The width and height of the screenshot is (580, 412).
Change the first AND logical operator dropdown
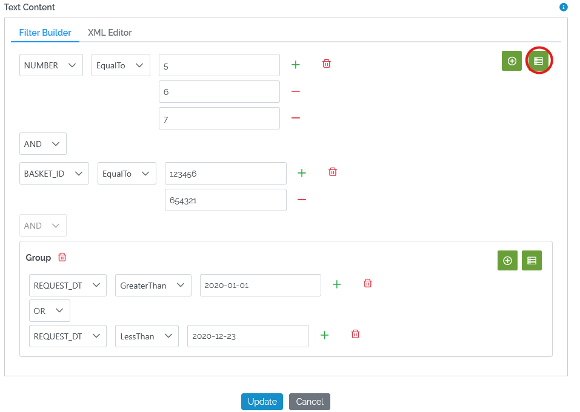(x=42, y=144)
